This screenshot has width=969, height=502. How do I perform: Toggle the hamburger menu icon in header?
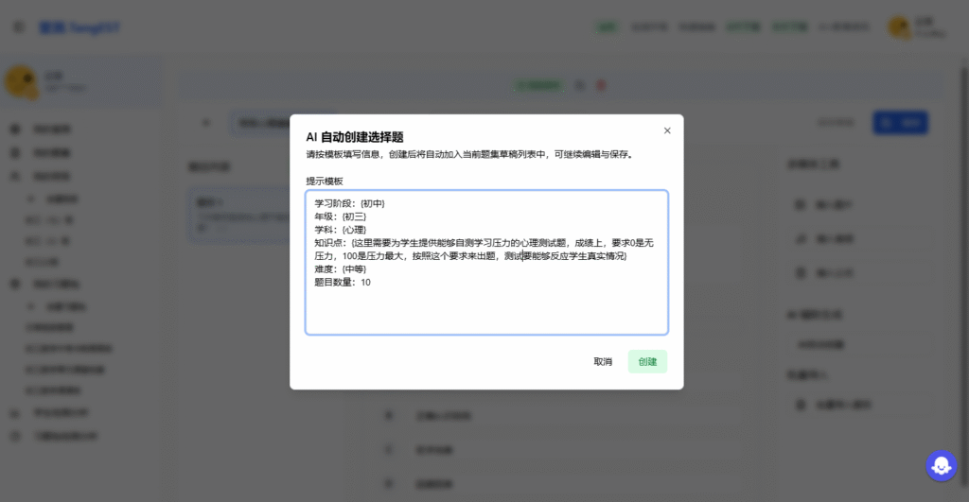tap(19, 27)
